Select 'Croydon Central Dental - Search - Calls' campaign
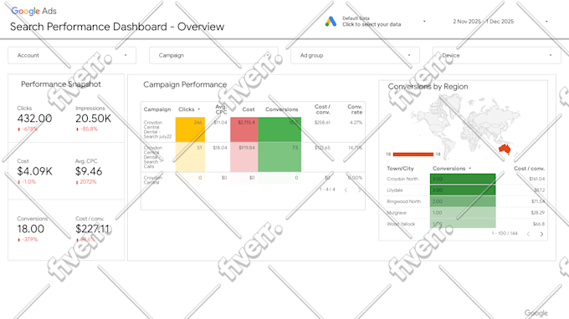The image size is (569, 319). click(x=253, y=157)
